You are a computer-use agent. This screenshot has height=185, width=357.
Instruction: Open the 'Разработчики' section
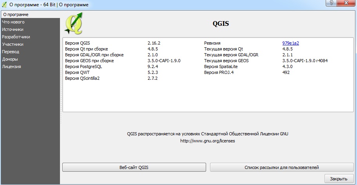click(30, 37)
